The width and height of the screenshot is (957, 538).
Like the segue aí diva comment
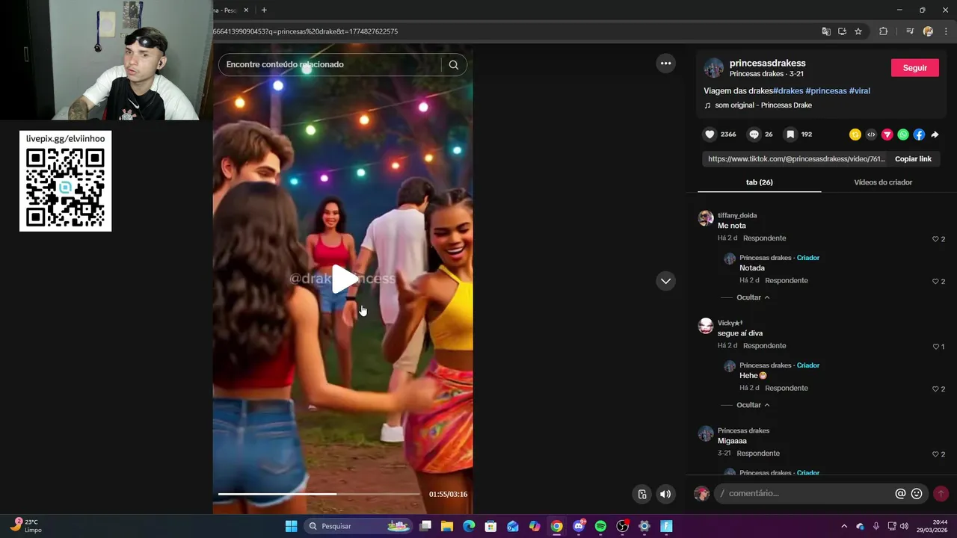[x=935, y=347]
